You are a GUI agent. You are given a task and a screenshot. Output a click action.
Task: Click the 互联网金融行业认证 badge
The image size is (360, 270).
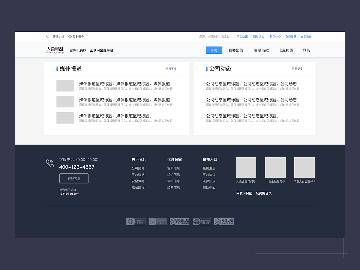(202, 221)
